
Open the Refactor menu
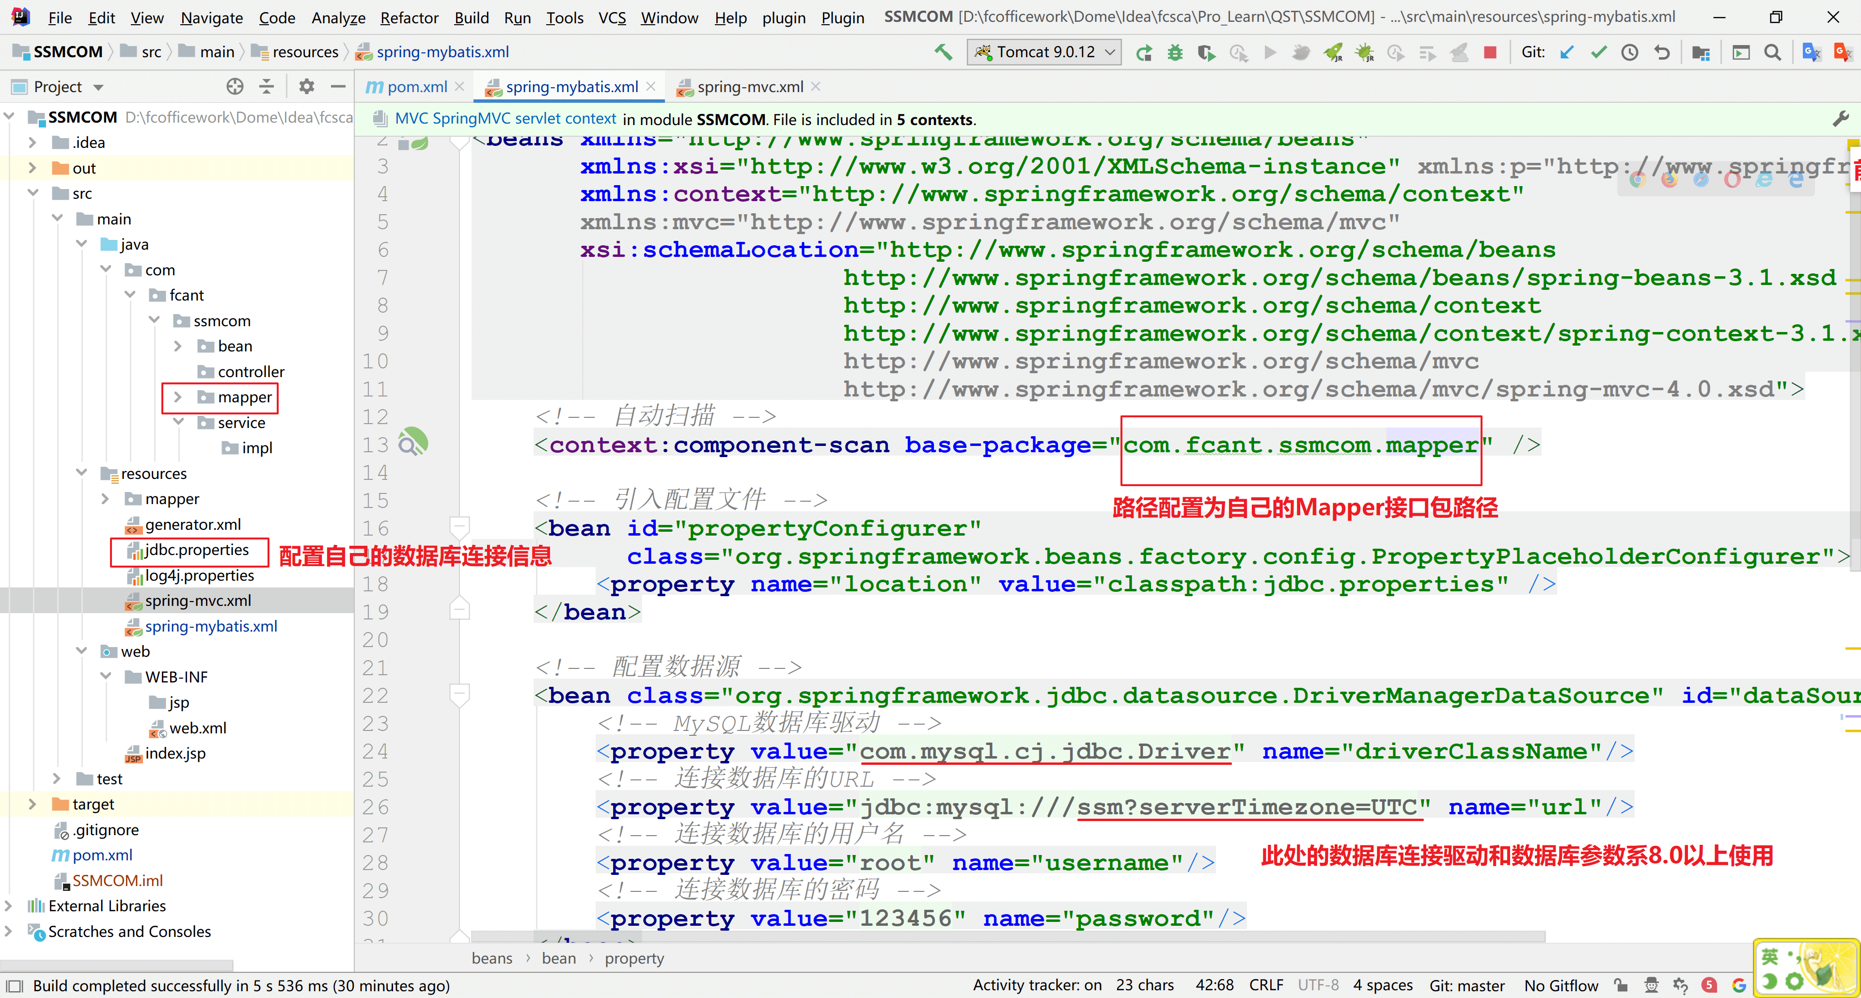tap(409, 17)
